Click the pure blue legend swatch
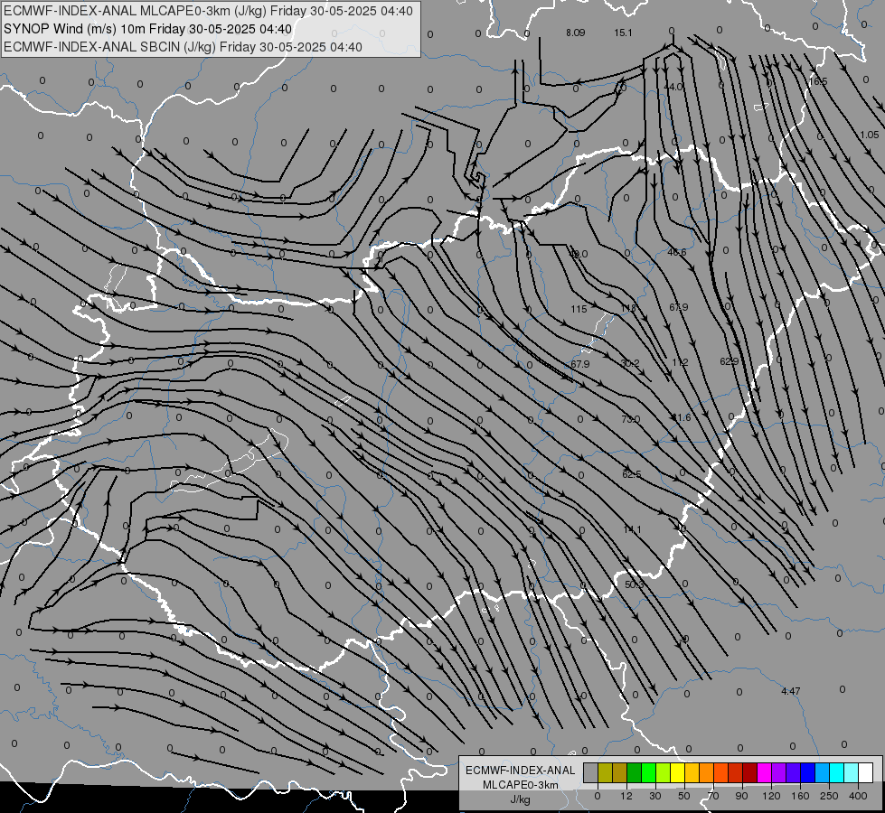Screen dimensions: 885x813 coord(808,772)
